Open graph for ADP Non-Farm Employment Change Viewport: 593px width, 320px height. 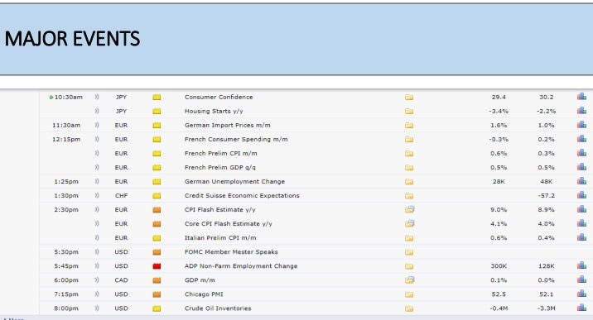point(581,265)
